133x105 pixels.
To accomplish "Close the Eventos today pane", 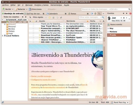I will pos(130,13).
